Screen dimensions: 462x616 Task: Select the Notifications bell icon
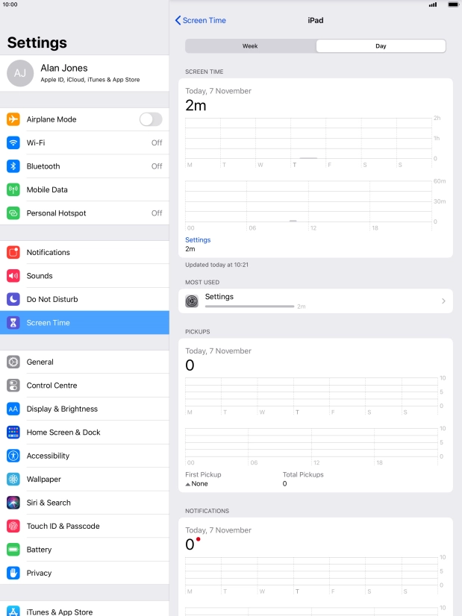(x=13, y=252)
